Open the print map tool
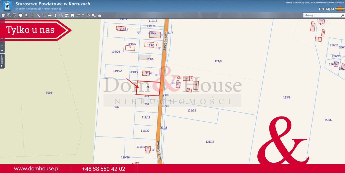 point(49,15)
